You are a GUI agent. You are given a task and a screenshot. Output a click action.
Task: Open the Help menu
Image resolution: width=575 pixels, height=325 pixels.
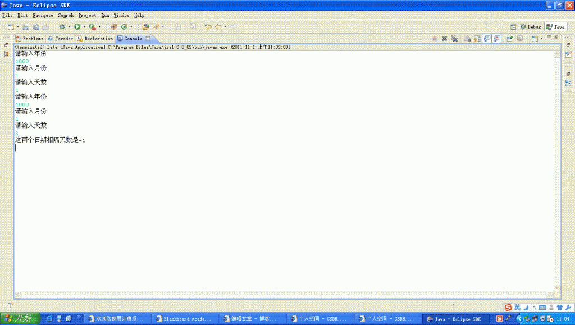click(x=139, y=15)
